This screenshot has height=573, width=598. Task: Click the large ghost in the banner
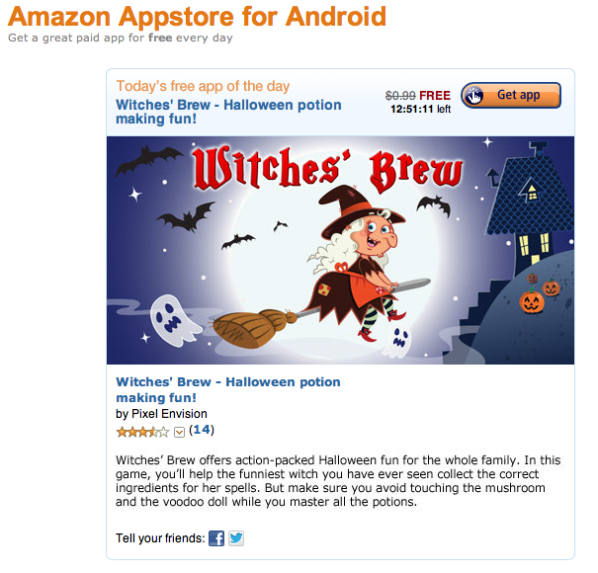(x=173, y=319)
